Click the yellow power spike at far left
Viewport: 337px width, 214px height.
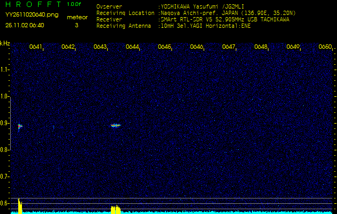tap(20, 205)
